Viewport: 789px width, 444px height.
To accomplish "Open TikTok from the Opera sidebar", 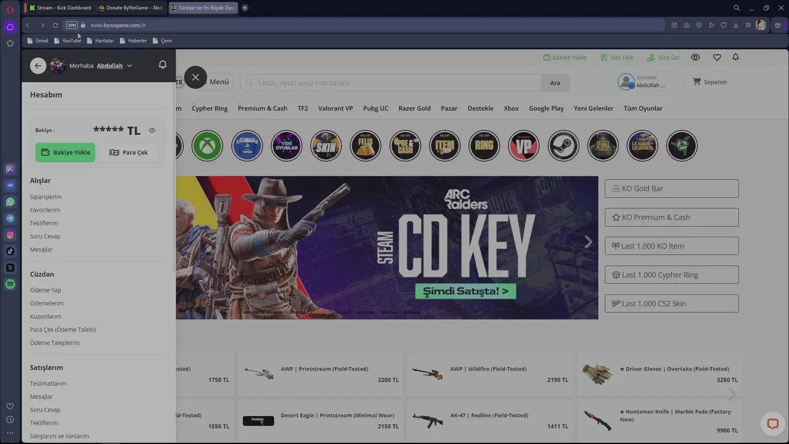I will point(10,251).
